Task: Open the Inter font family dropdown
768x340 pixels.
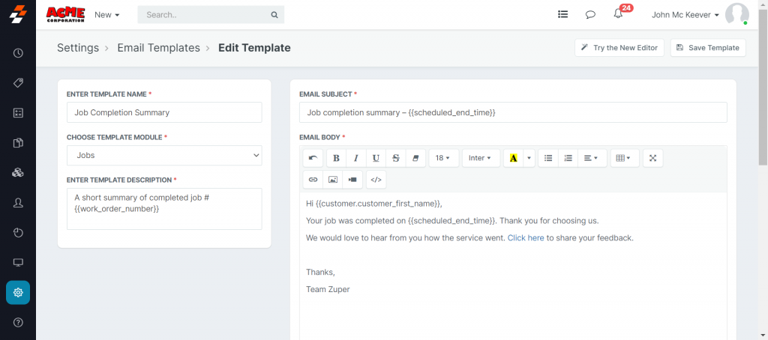Action: pos(481,158)
